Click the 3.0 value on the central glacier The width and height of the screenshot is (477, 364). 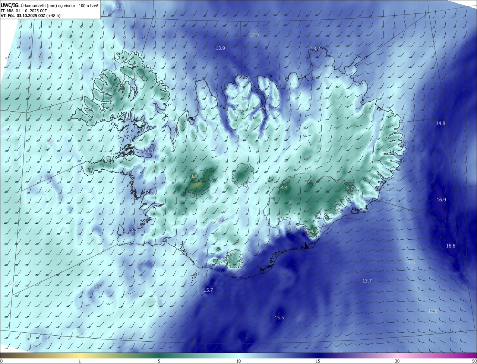pyautogui.click(x=194, y=176)
